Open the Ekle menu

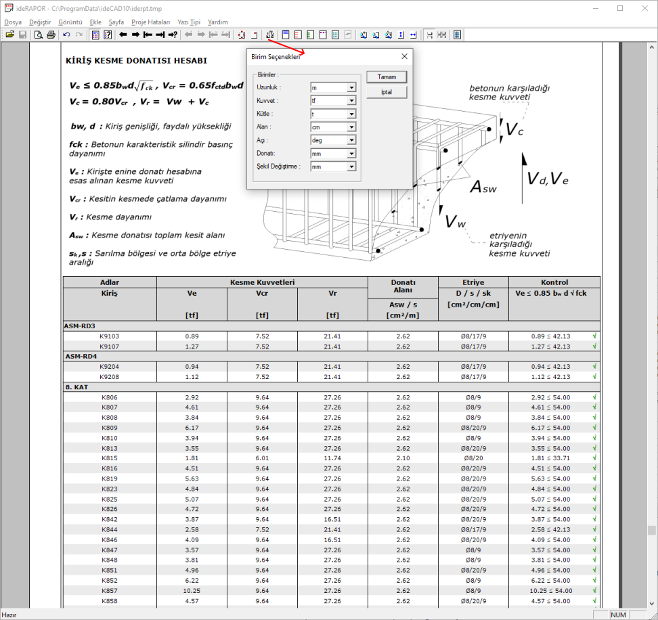point(95,22)
